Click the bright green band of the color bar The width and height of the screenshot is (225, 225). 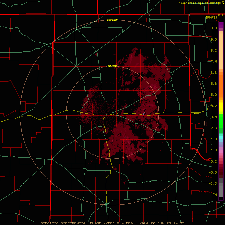click(221, 120)
